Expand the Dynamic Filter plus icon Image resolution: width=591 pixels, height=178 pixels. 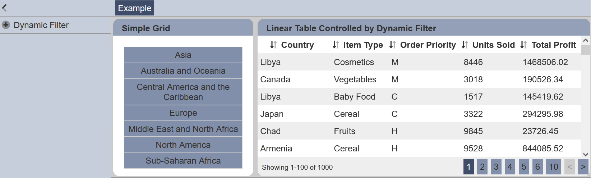click(6, 25)
